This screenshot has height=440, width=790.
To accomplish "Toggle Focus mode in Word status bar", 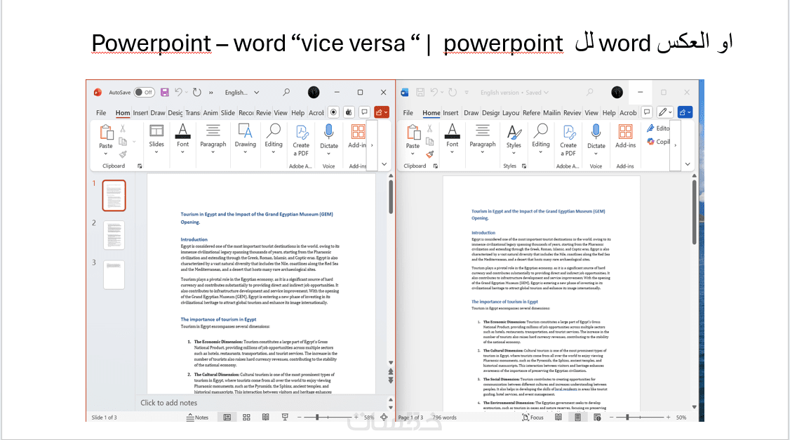I will coord(533,418).
